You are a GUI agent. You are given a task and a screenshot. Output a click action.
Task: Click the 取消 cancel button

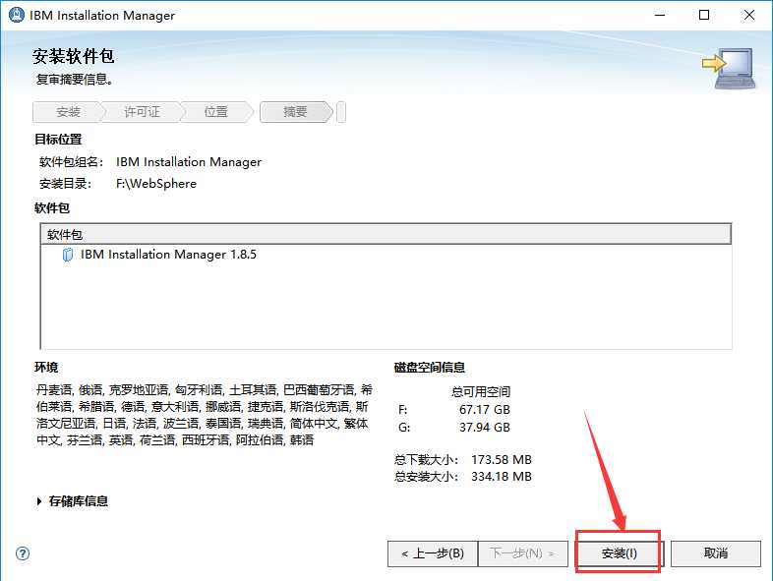715,553
